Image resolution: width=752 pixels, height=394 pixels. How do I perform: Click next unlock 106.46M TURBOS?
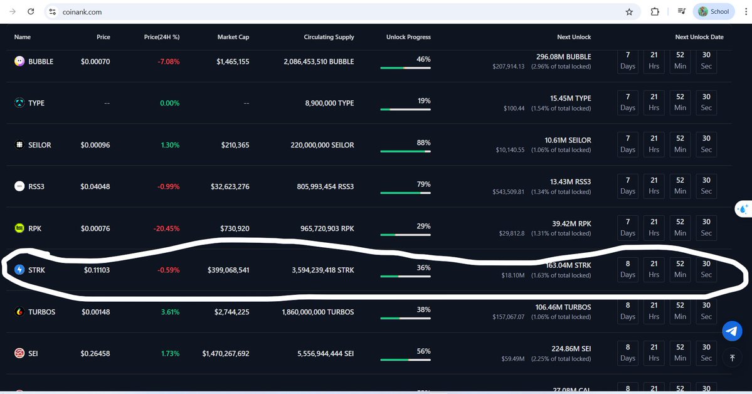coord(563,307)
